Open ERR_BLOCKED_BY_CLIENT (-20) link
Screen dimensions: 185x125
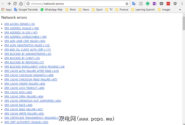[22, 58]
